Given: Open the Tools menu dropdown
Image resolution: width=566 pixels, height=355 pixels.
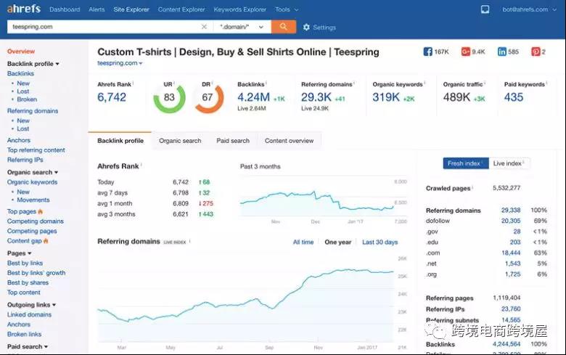Looking at the screenshot, I should [x=287, y=9].
